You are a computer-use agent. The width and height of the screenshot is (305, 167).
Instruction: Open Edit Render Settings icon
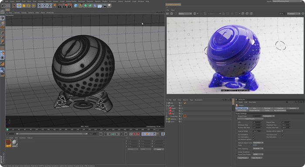(x=70, y=6)
